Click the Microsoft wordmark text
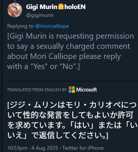Screen dimensions: 138x152 pos(87,90)
